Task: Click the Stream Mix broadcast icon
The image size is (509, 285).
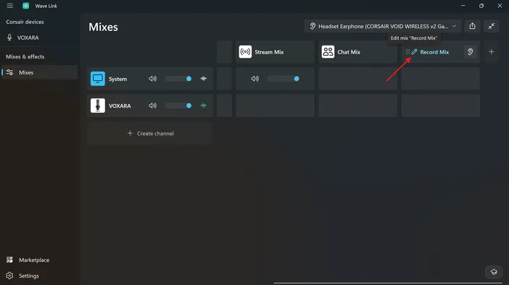Action: [x=245, y=52]
